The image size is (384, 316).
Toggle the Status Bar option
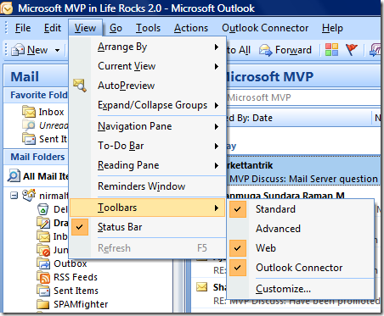147,227
